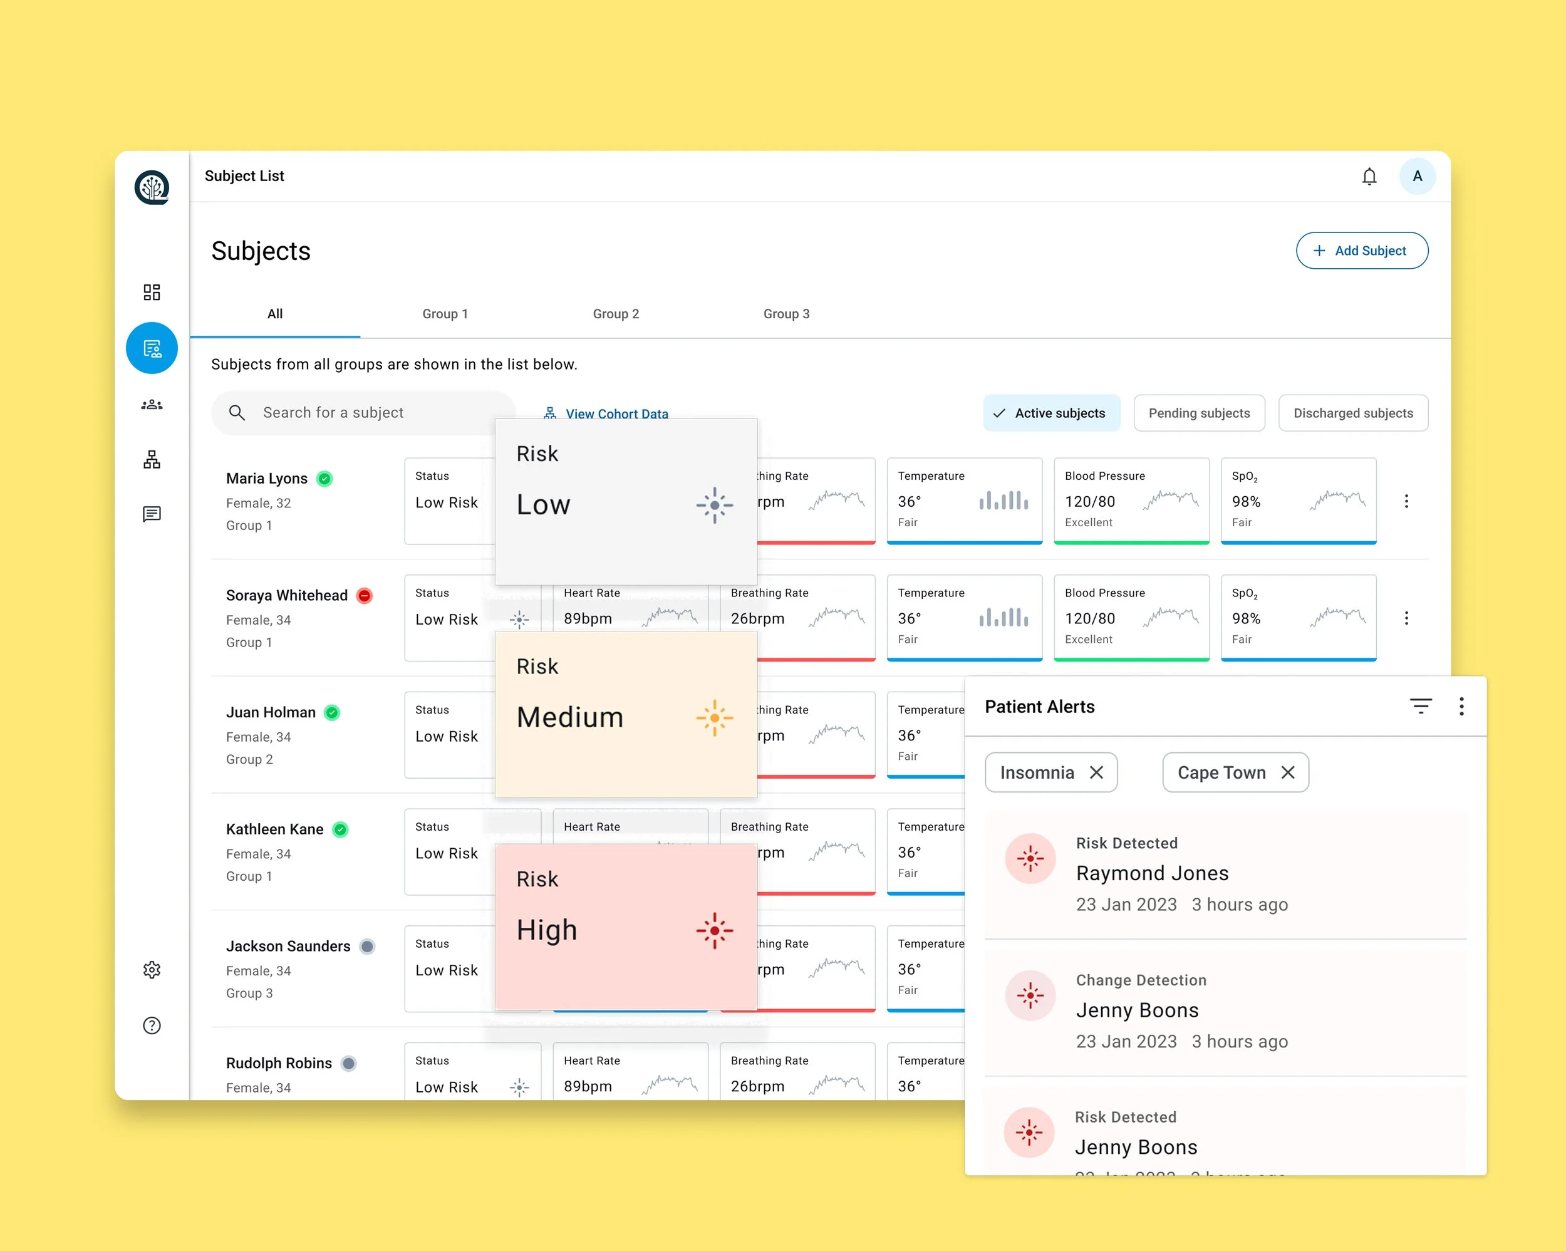Open the filter icon in Patient Alerts
Viewport: 1566px width, 1251px height.
point(1421,705)
